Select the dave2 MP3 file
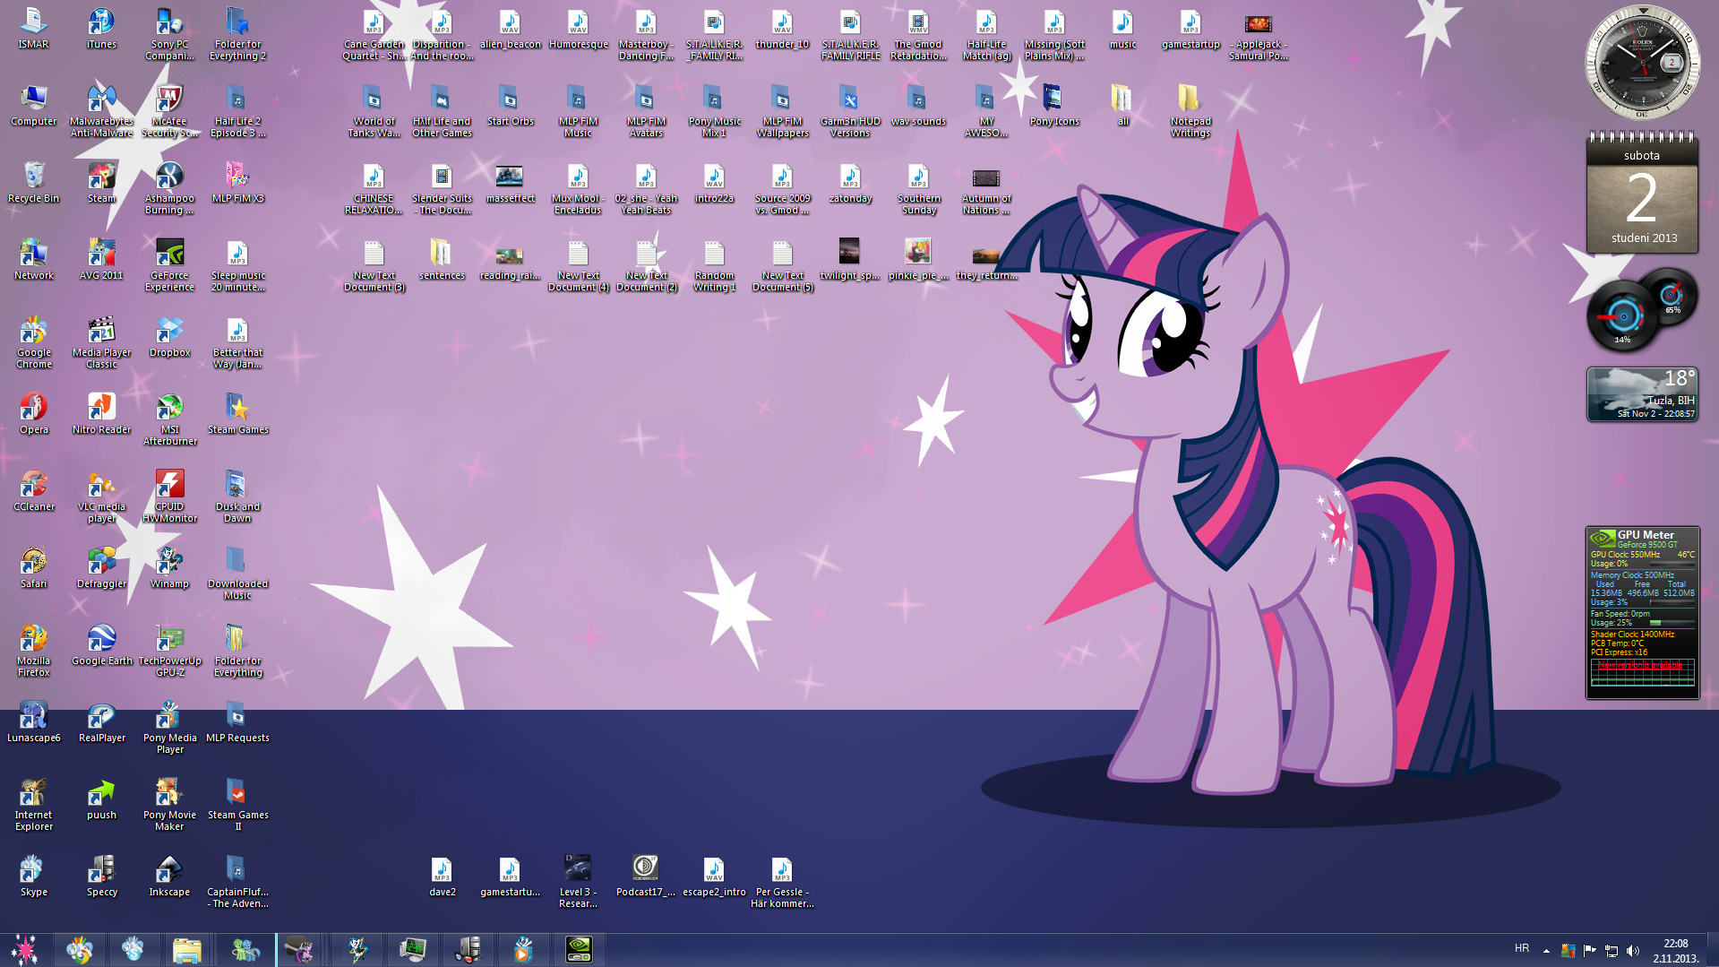This screenshot has height=967, width=1719. point(442,876)
